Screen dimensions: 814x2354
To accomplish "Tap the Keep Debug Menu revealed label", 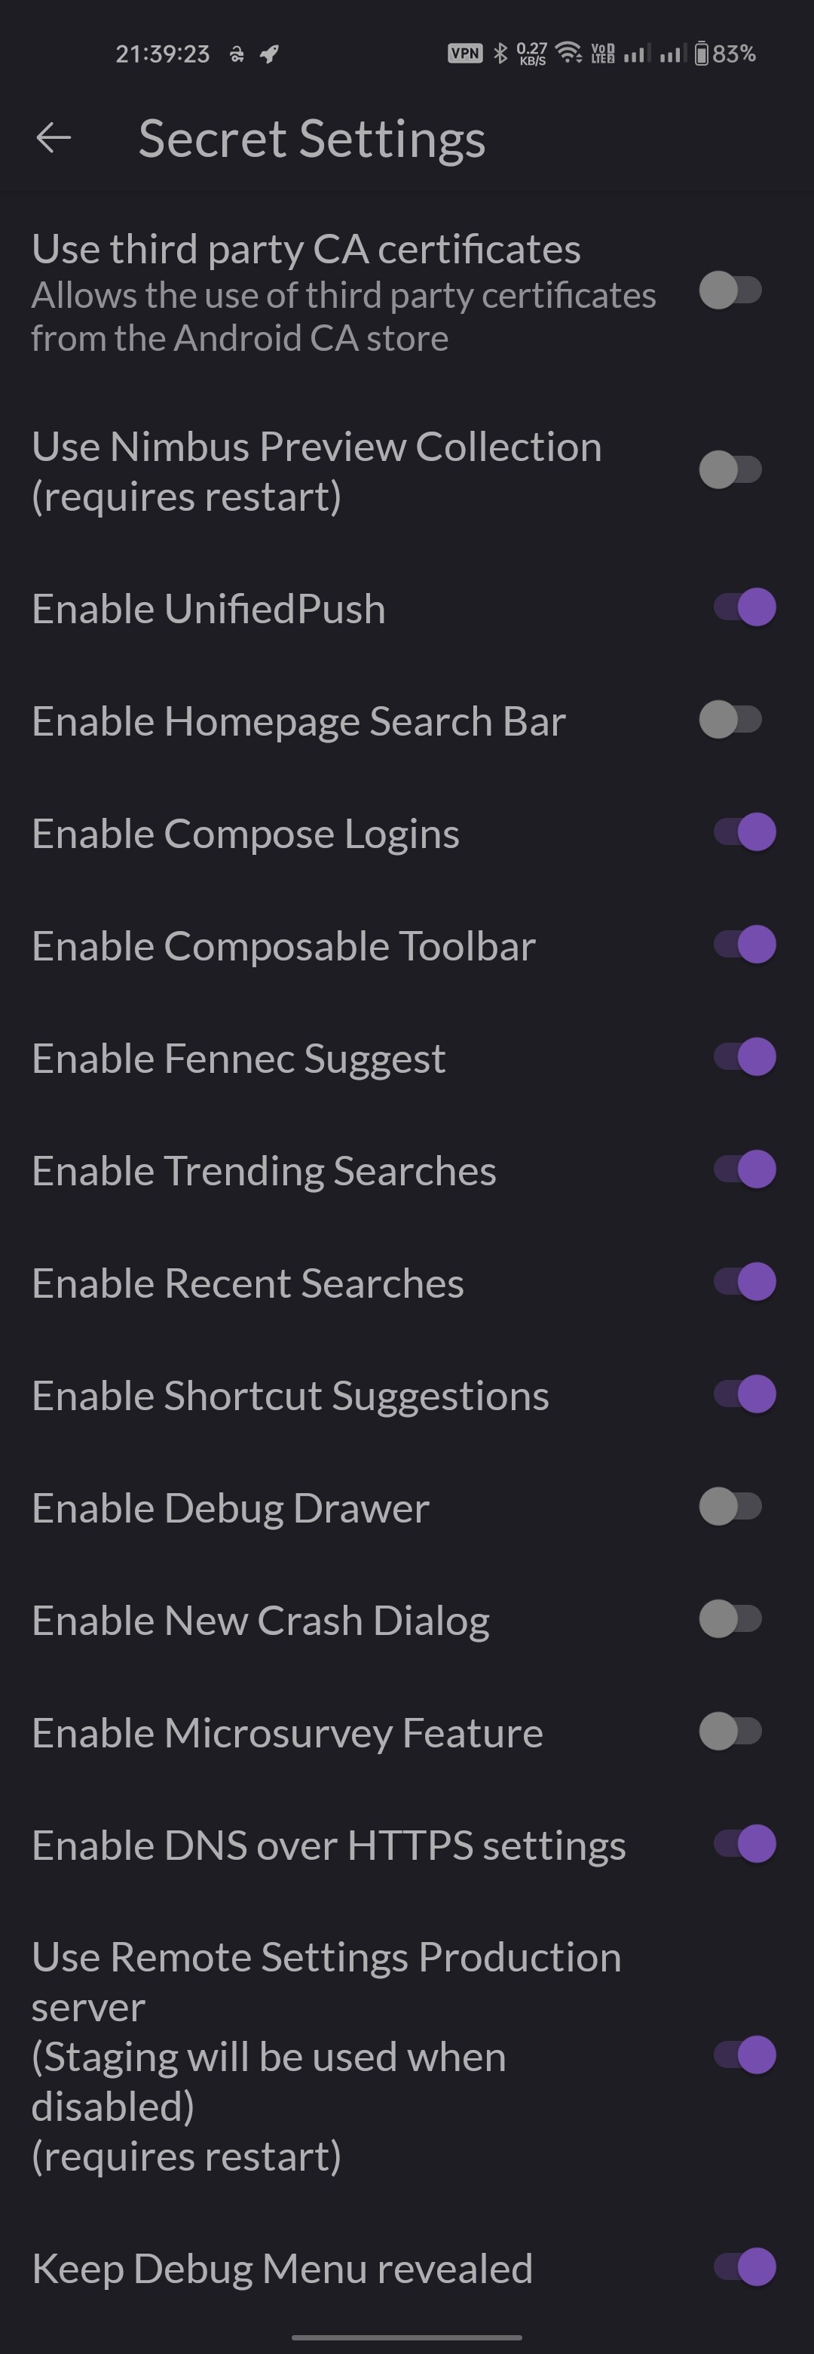I will [x=282, y=2268].
